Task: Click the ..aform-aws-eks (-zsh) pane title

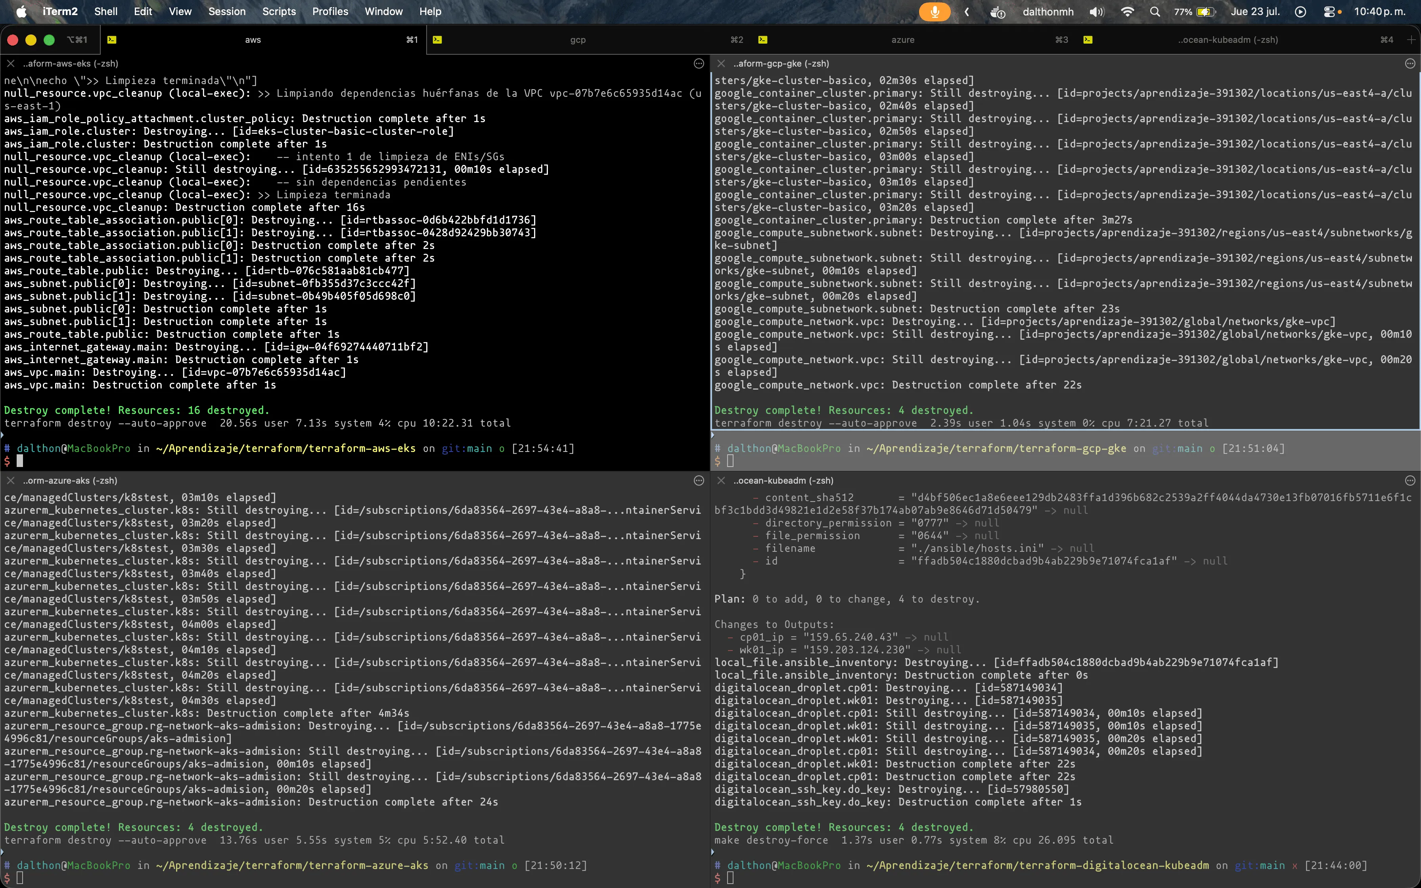Action: [x=71, y=63]
